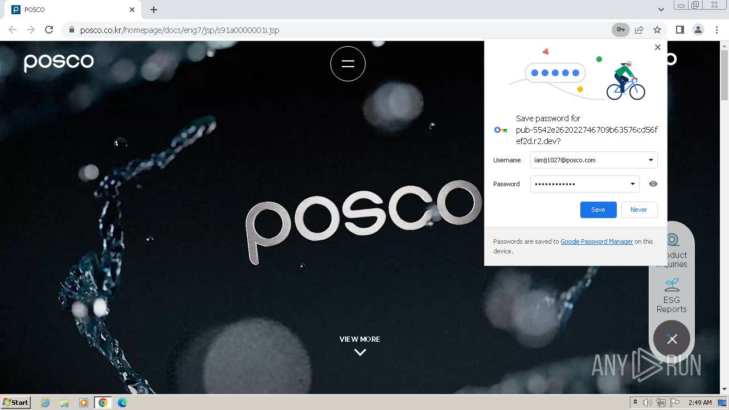Click the POSCO logo at top left
729x410 pixels.
(x=59, y=61)
